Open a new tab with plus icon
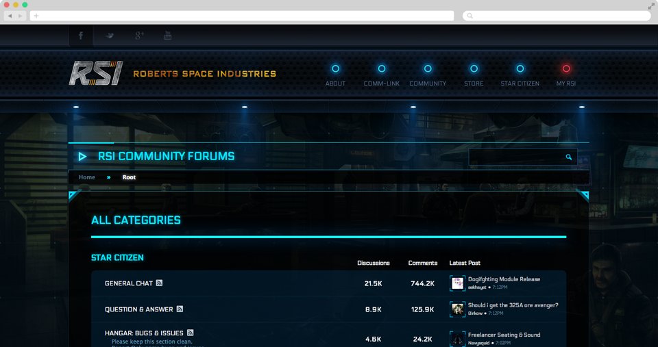Image resolution: width=658 pixels, height=347 pixels. 36,16
